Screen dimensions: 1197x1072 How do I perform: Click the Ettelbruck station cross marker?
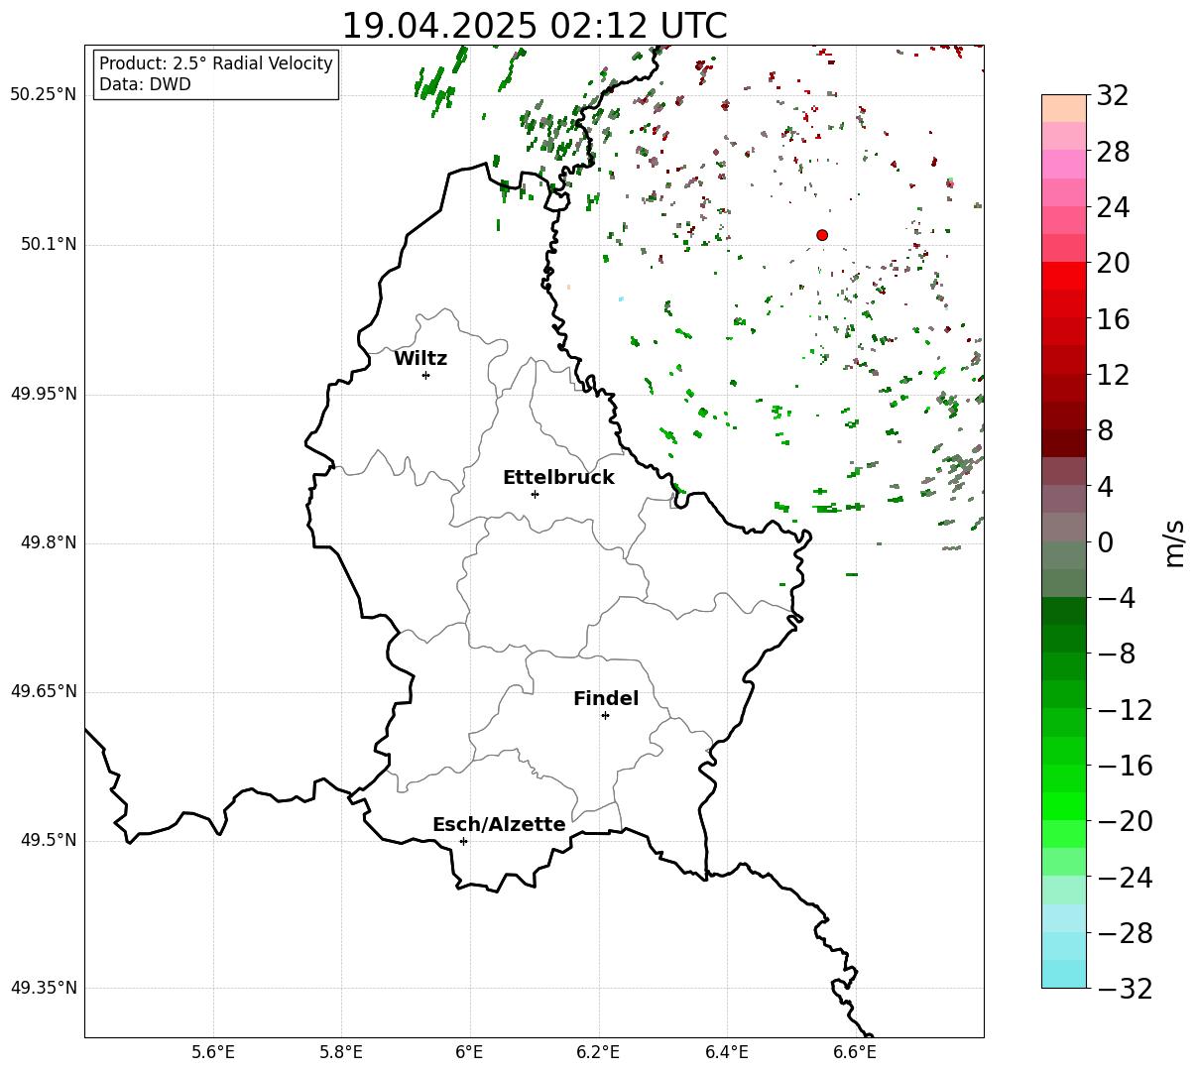535,494
